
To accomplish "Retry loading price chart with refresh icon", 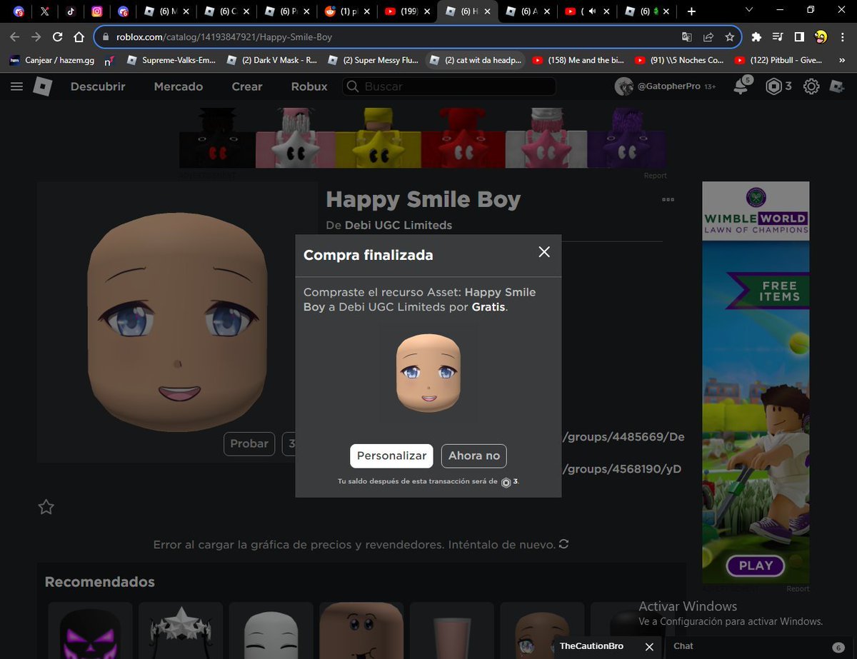I will coord(563,544).
